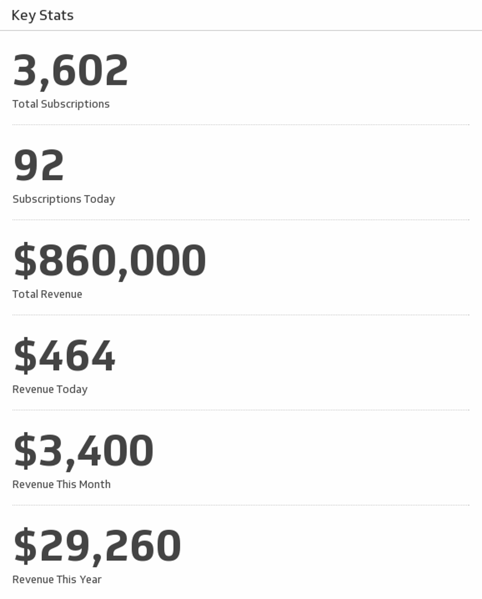Click the Total Revenue label

point(47,294)
